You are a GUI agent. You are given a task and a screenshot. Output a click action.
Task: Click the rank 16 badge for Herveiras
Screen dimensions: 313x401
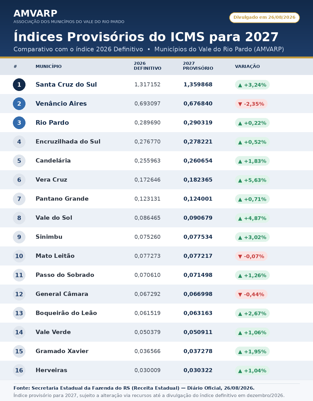tap(19, 370)
